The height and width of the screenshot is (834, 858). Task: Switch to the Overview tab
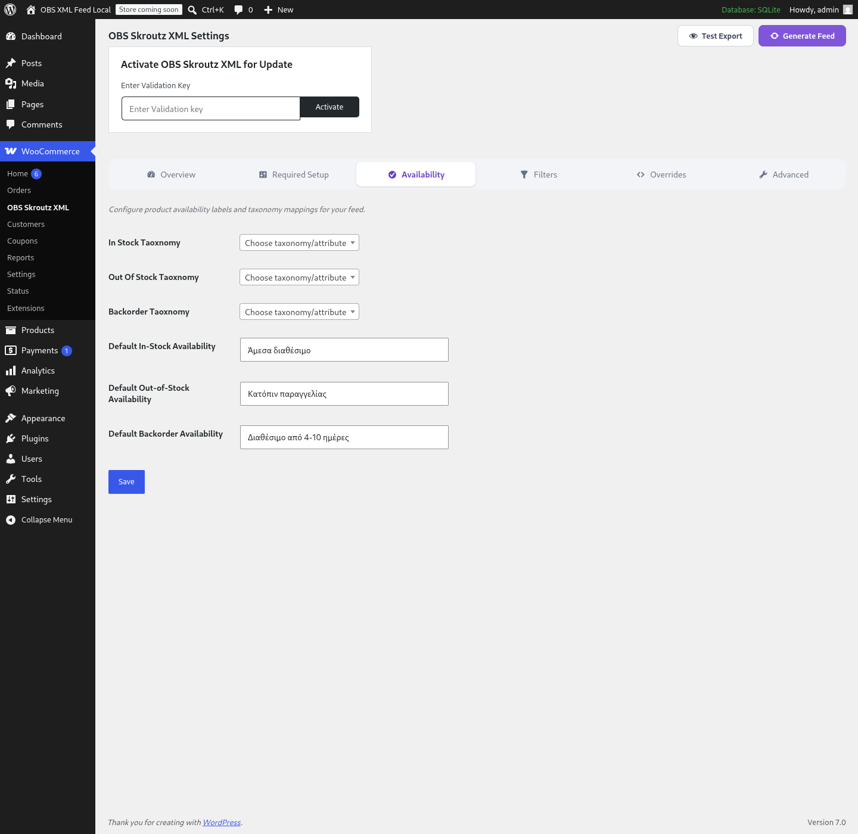[171, 175]
